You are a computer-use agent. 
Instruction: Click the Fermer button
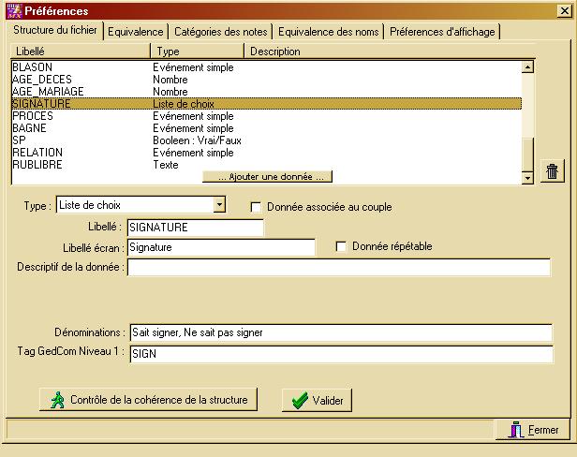pyautogui.click(x=533, y=430)
